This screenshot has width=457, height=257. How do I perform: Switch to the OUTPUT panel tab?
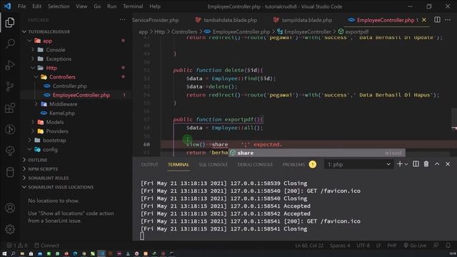pyautogui.click(x=149, y=165)
